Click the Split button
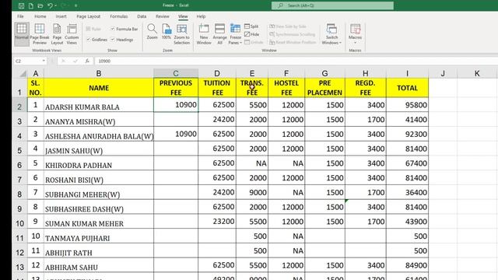 coord(251,26)
